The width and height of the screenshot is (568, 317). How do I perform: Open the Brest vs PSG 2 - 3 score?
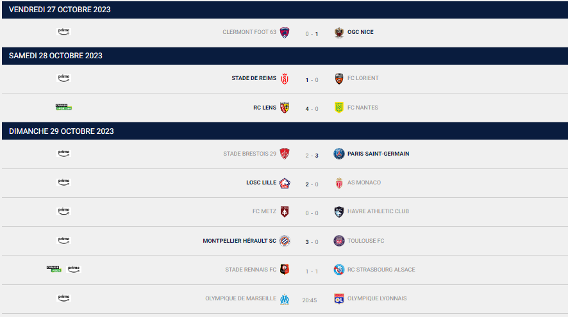[312, 155]
